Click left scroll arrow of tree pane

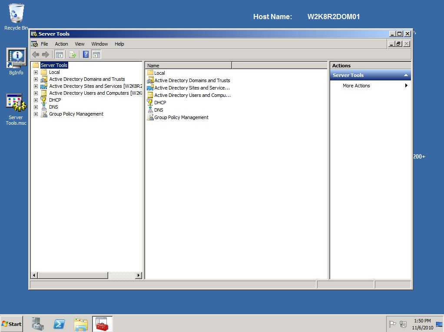tap(34, 275)
